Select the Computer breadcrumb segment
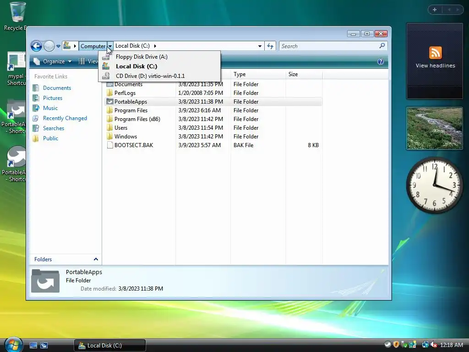469x352 pixels. [x=93, y=46]
